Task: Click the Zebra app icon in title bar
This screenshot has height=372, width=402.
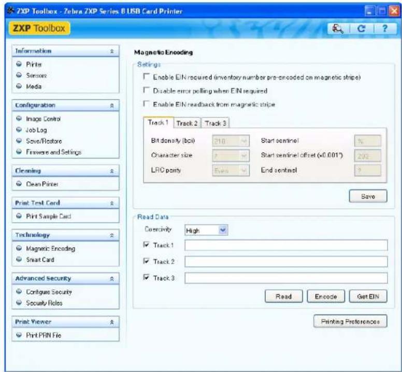Action: 10,11
